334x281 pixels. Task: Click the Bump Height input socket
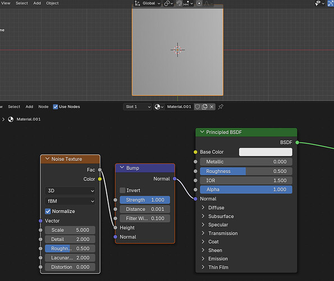(115, 228)
